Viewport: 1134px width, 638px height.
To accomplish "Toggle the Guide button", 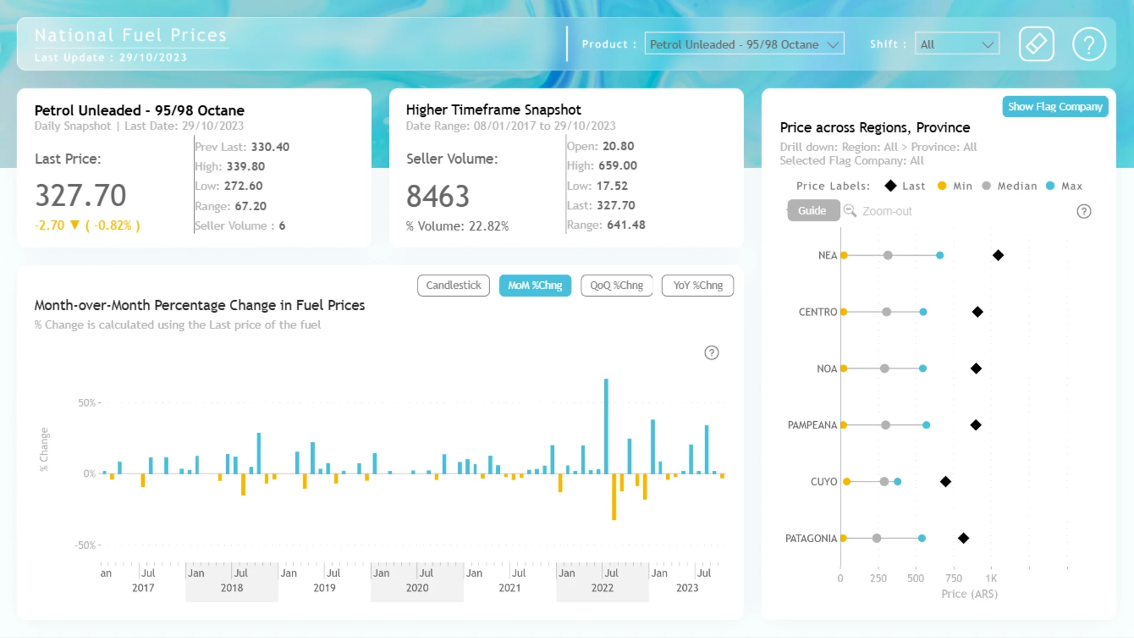I will click(813, 211).
